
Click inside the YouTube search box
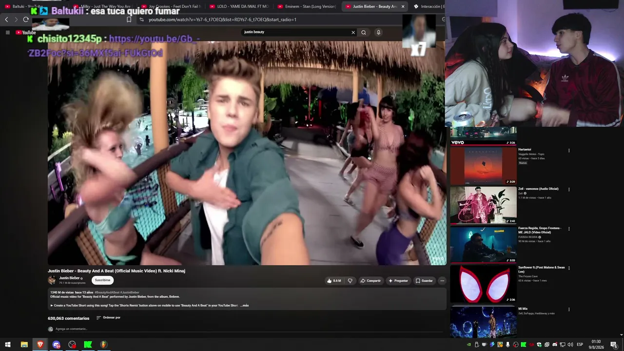[x=295, y=33]
